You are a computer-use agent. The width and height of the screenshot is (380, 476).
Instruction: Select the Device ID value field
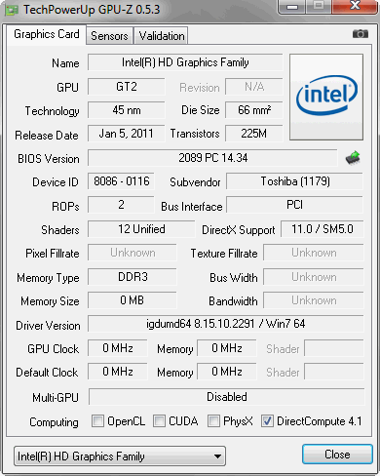(x=121, y=181)
